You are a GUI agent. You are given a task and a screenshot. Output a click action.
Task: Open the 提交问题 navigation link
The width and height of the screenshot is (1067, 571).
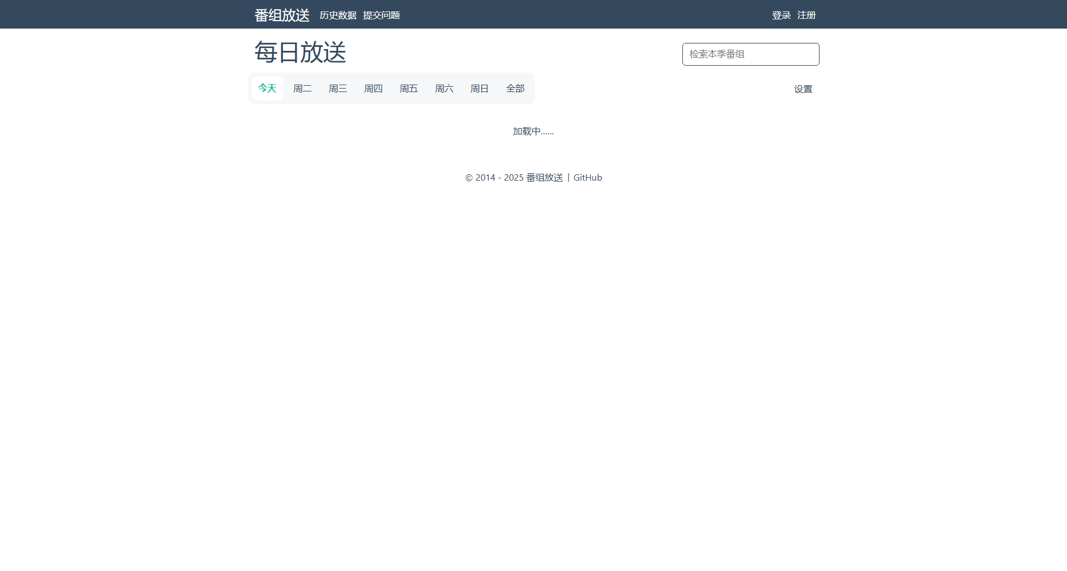(381, 15)
